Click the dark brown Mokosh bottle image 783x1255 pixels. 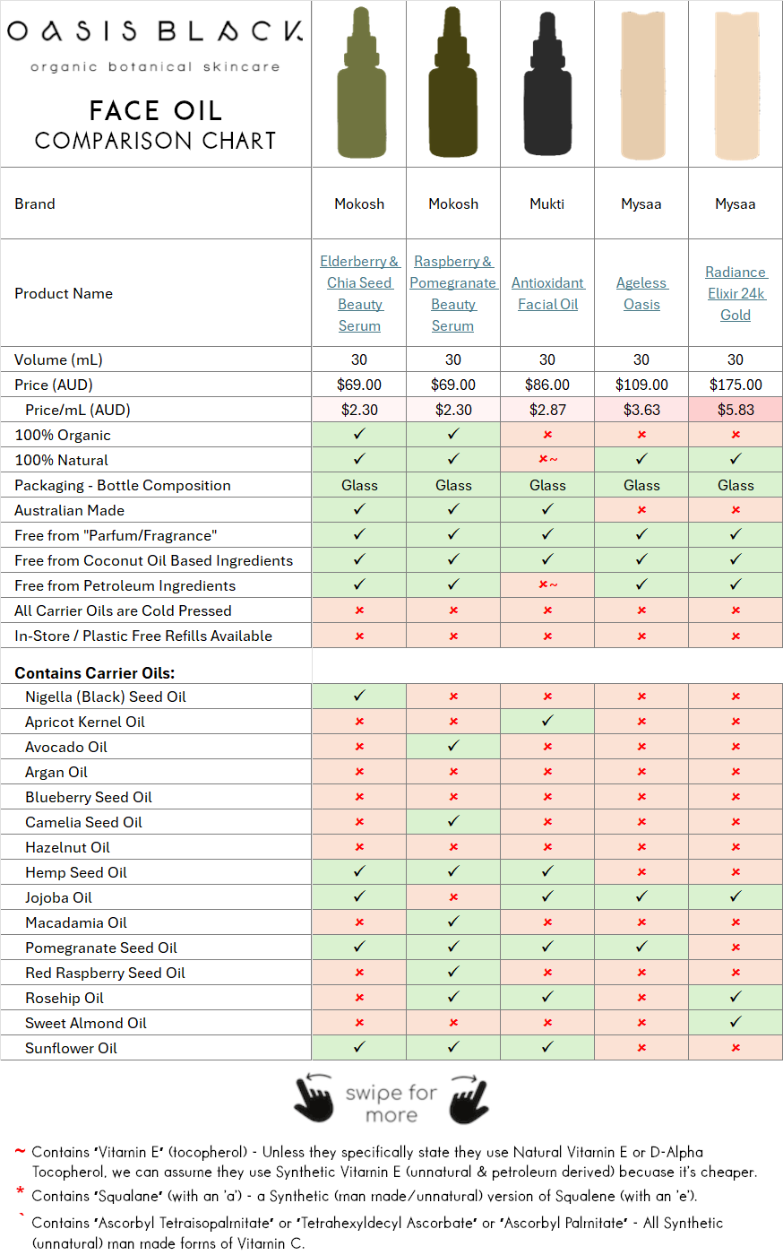pos(453,82)
